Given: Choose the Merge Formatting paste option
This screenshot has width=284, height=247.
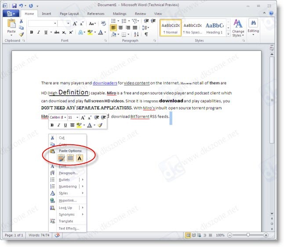Looking at the screenshot, I should click(70, 158).
